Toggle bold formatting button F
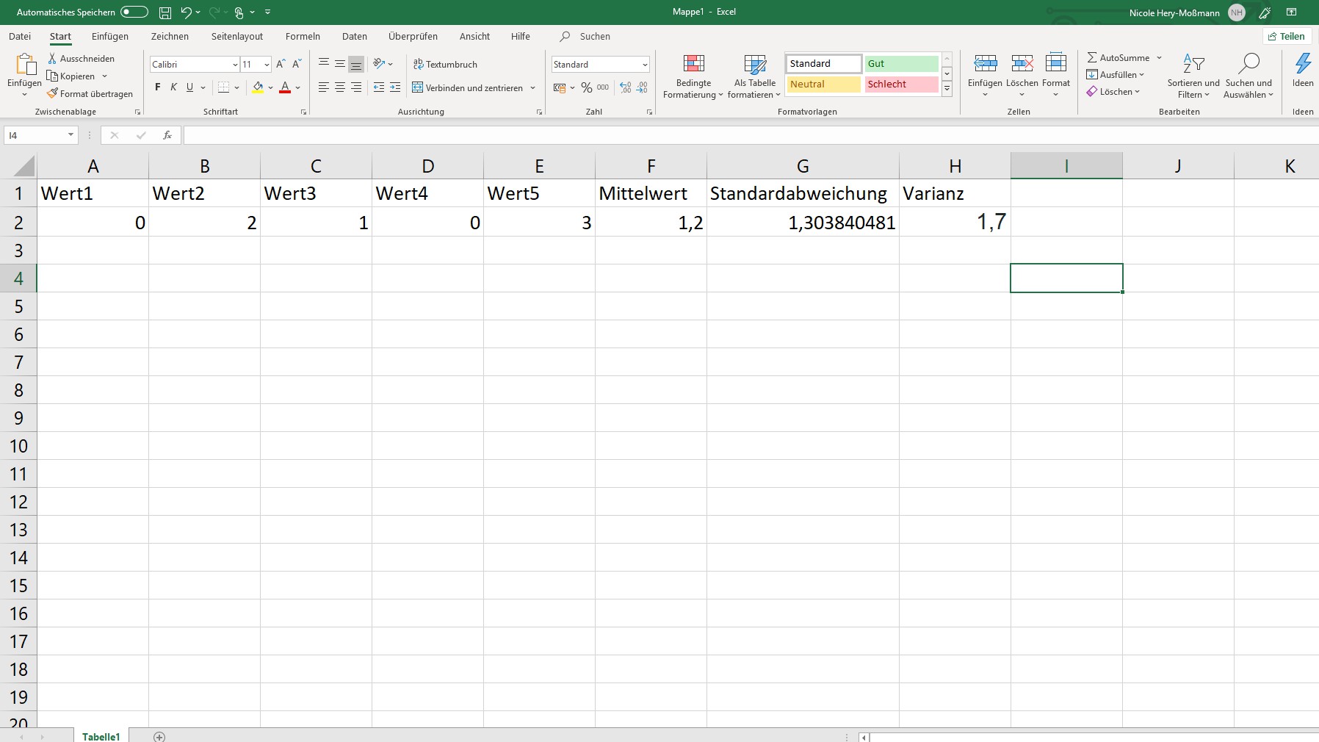1319x742 pixels. [x=157, y=87]
